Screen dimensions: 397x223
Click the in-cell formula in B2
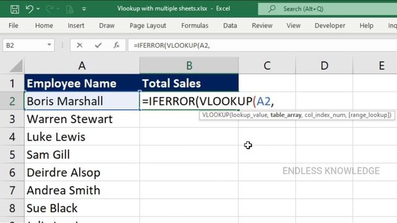click(208, 101)
